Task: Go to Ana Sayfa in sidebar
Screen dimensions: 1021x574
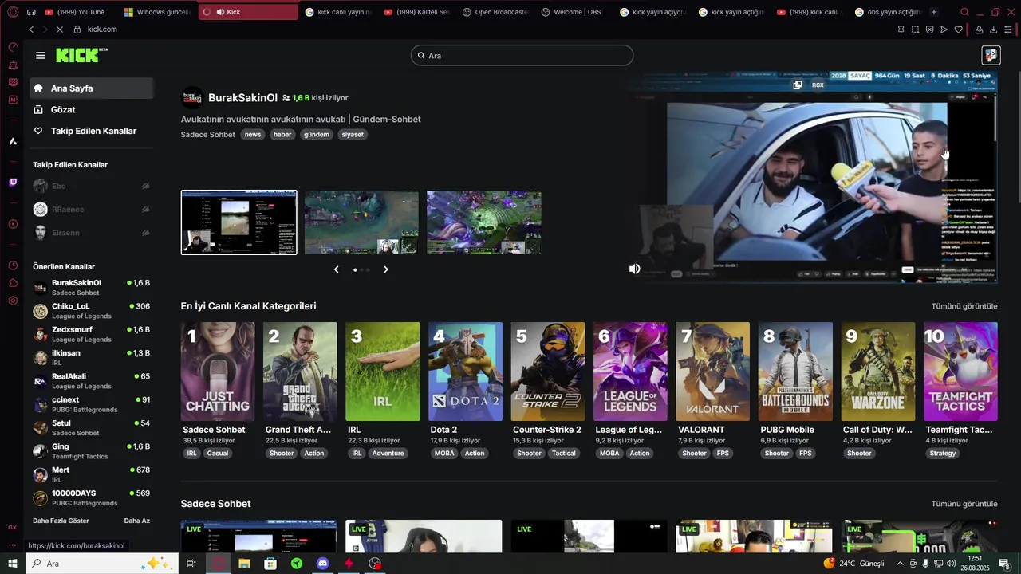Action: 92,88
